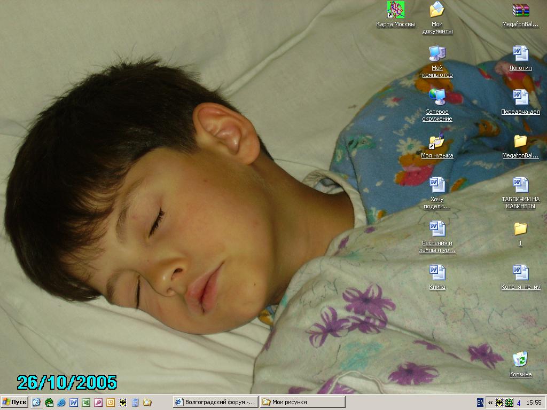Launch Microsoft Word from quick launch

pyautogui.click(x=73, y=402)
